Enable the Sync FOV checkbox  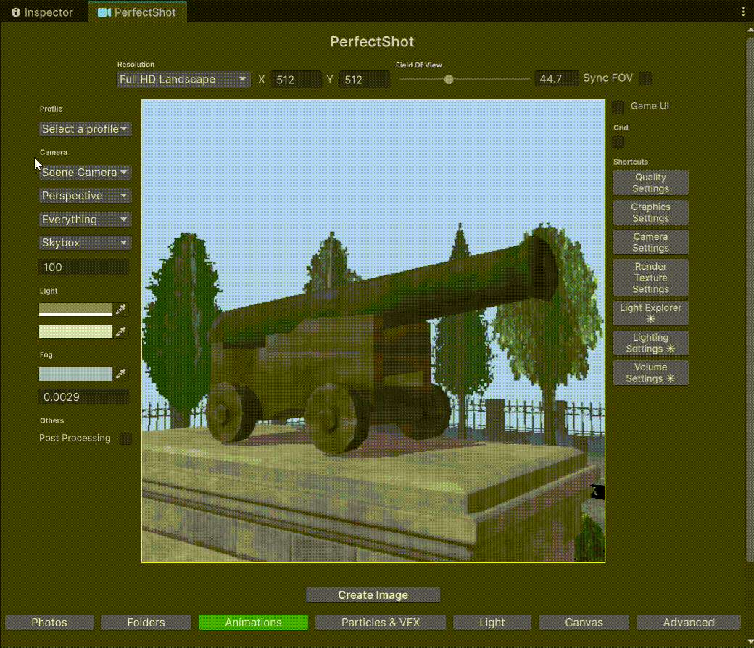point(645,78)
